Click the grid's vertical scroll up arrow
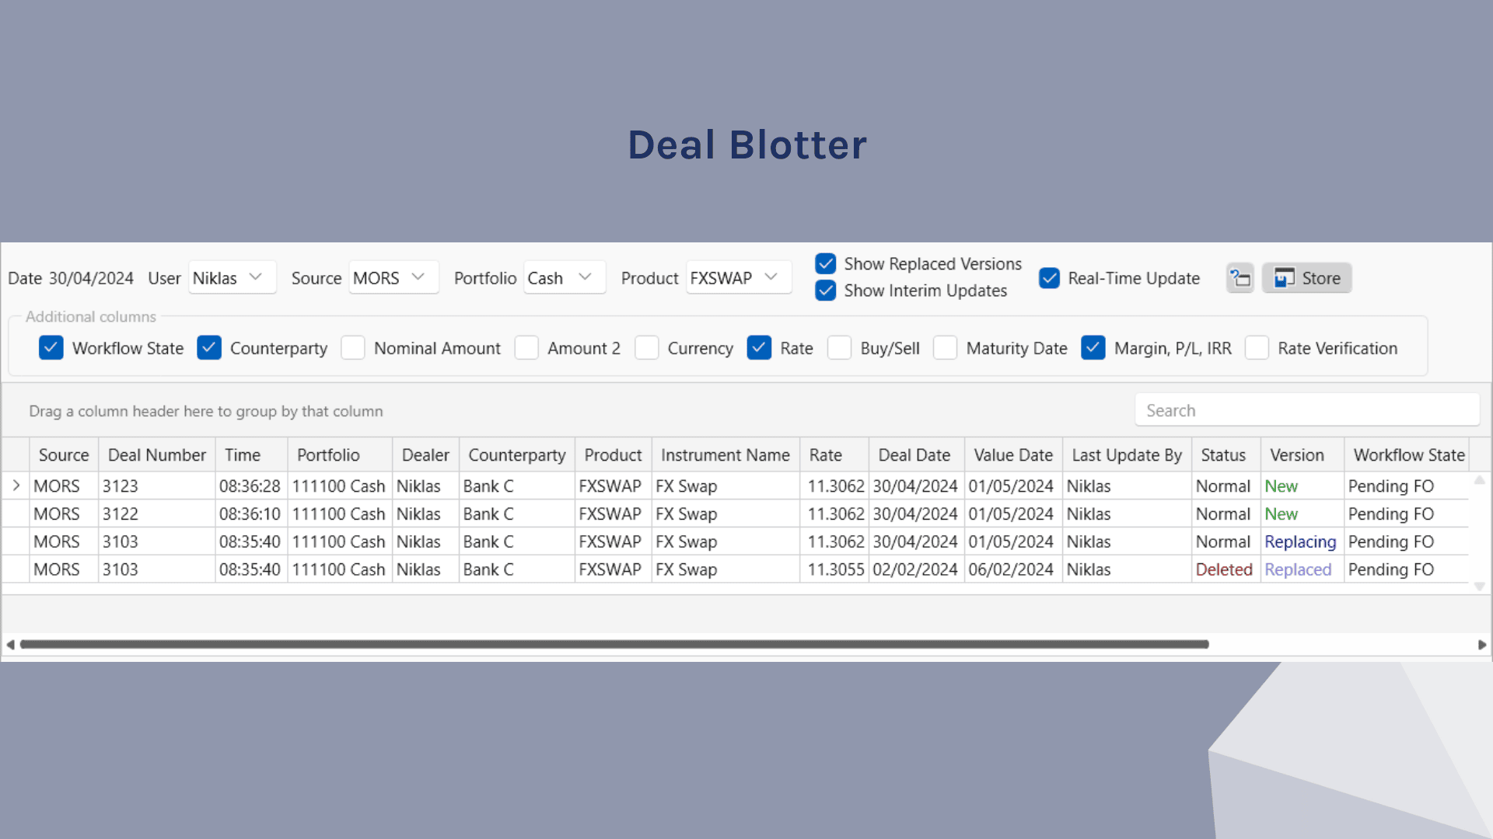The width and height of the screenshot is (1493, 839). [x=1480, y=481]
